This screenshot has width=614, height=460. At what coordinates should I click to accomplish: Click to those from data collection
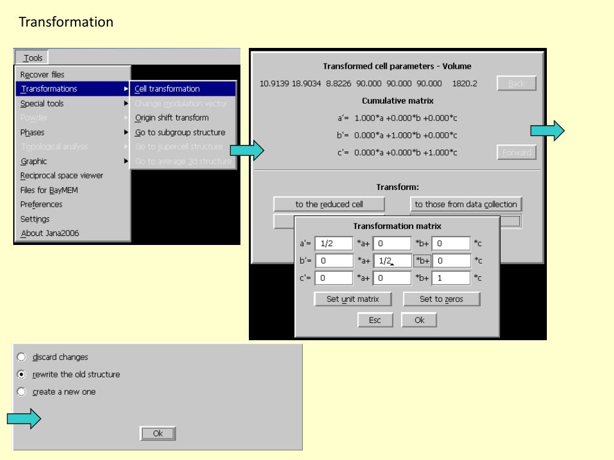(x=465, y=204)
